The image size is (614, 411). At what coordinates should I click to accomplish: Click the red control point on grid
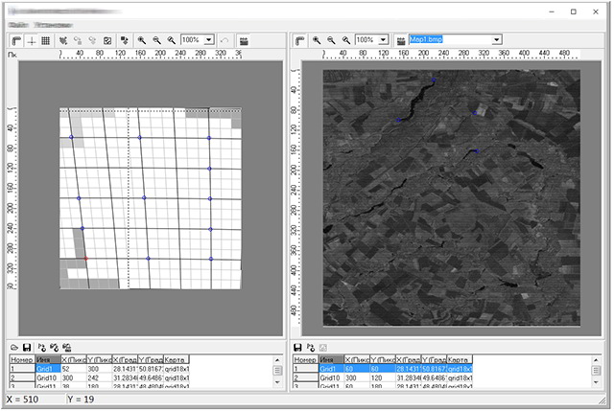[x=85, y=259]
